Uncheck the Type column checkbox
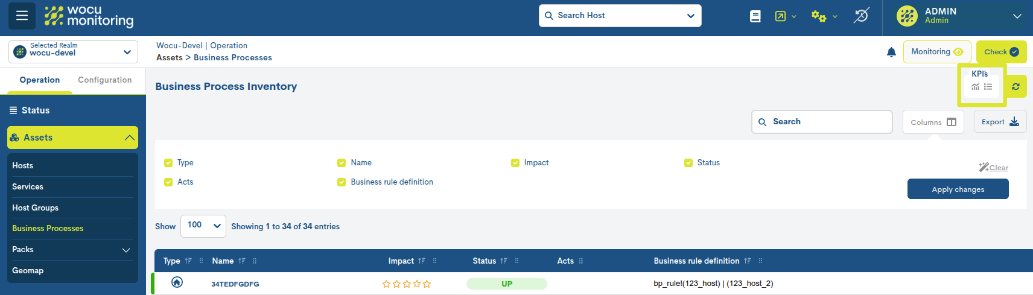This screenshot has height=295, width=1033. [168, 163]
